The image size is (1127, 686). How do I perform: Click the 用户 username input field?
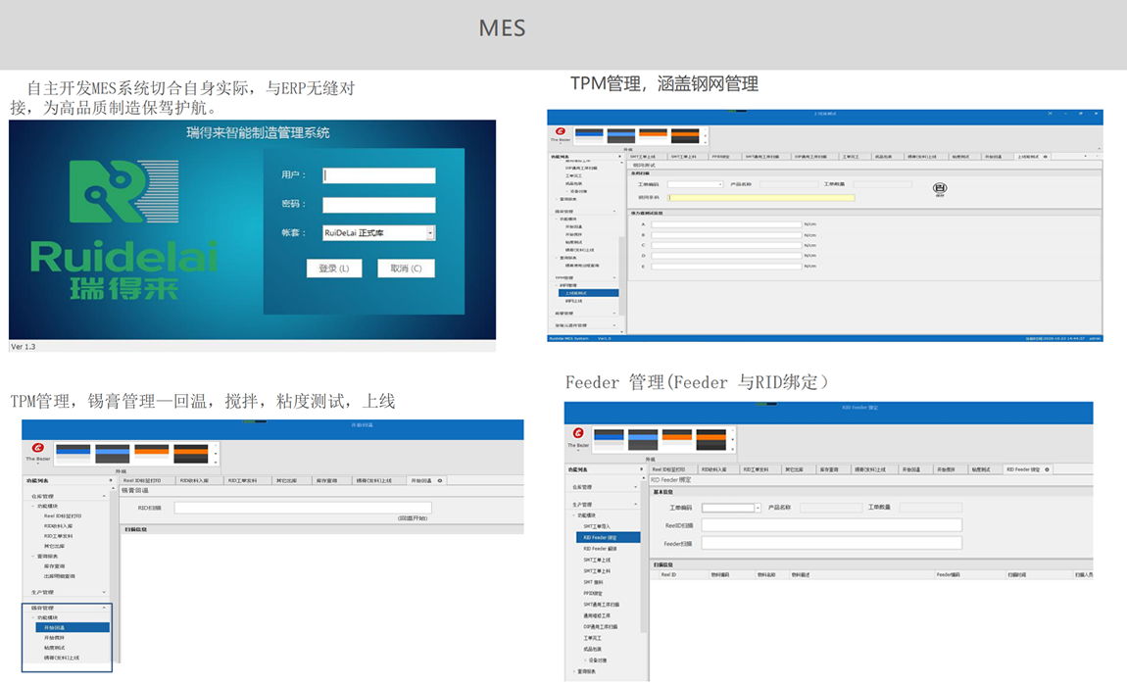pos(378,175)
